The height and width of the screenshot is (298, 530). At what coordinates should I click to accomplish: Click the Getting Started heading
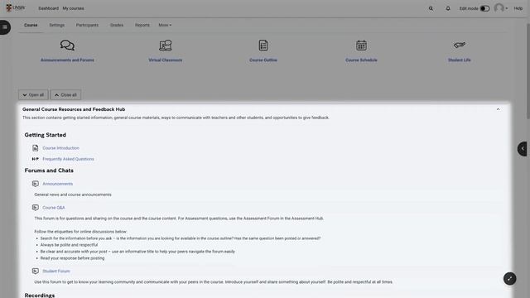(x=46, y=135)
